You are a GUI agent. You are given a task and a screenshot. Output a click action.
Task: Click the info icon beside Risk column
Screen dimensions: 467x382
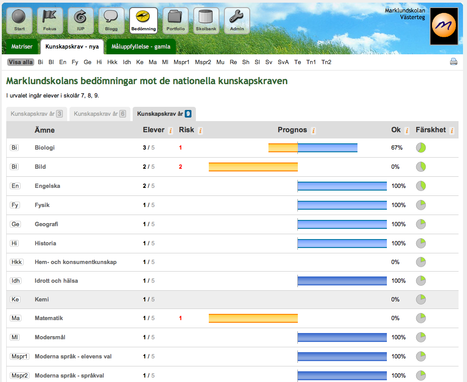[200, 130]
